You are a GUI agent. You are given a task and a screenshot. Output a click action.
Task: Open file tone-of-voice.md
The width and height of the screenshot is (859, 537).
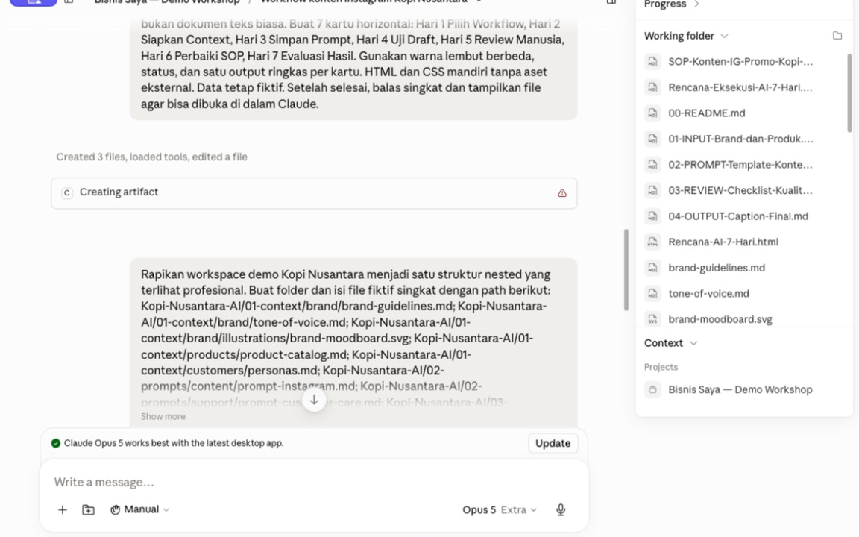coord(708,293)
